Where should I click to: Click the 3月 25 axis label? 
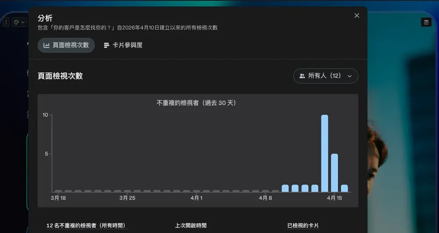127,198
